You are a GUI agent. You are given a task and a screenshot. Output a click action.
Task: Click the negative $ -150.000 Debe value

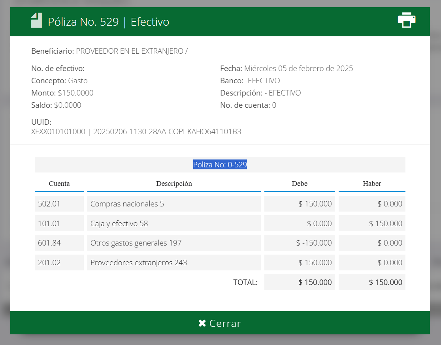(300, 243)
